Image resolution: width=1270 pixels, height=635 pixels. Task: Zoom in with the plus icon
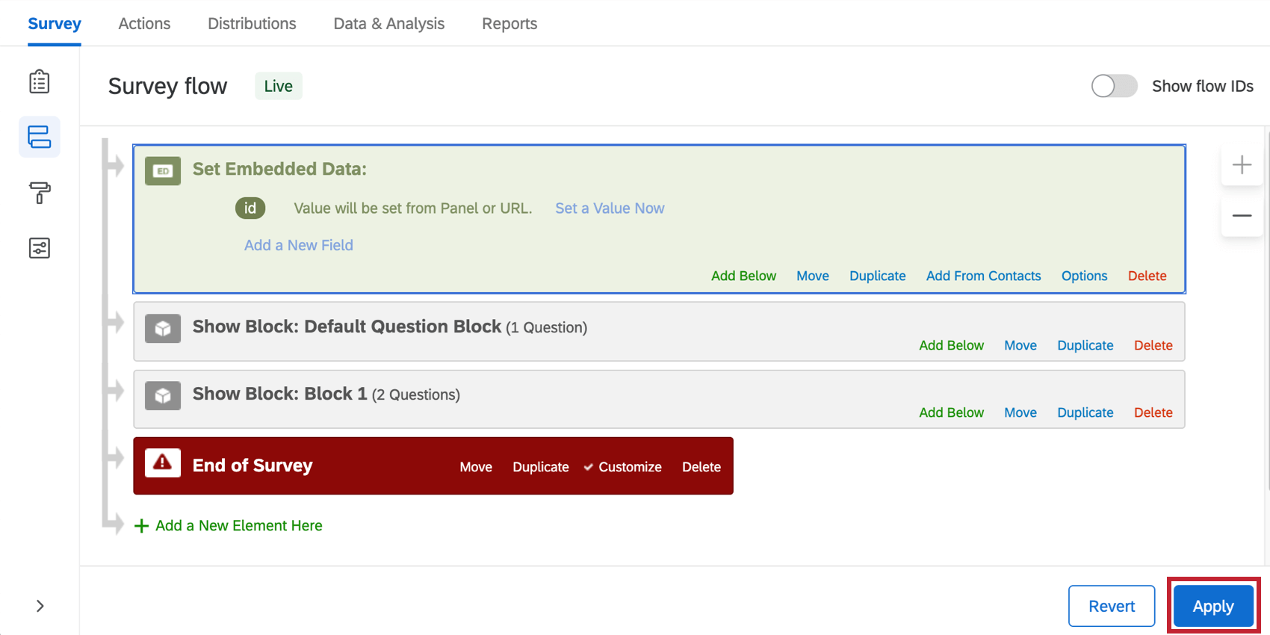pyautogui.click(x=1242, y=164)
